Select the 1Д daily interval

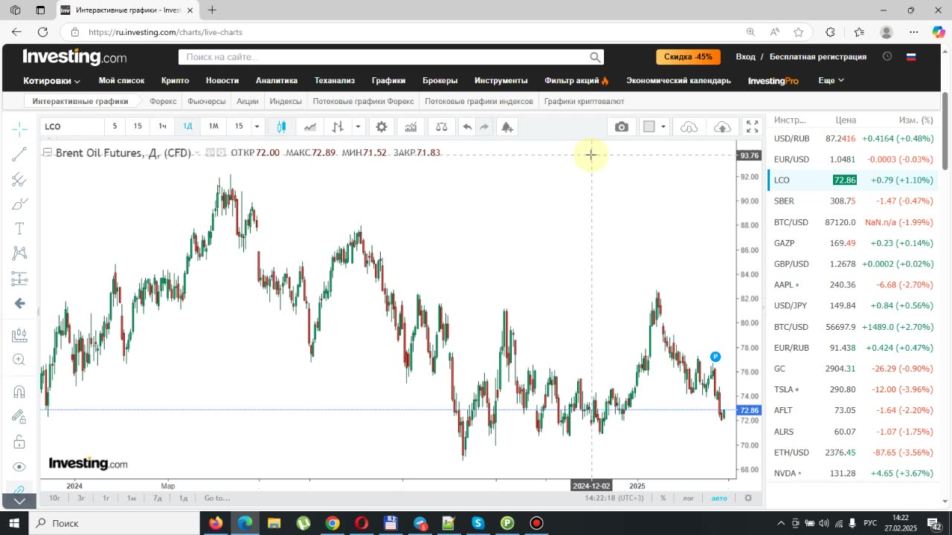187,126
